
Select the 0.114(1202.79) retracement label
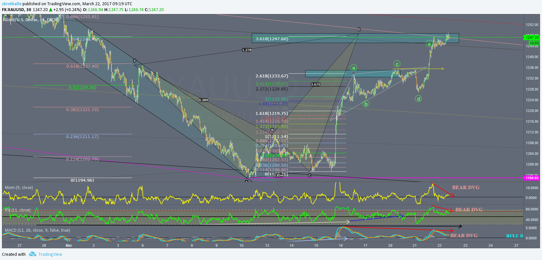(x=82, y=159)
